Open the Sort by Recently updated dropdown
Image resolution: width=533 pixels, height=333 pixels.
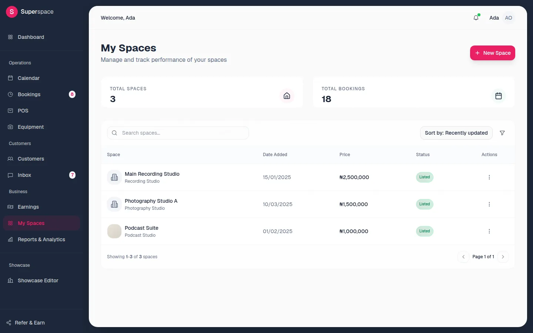(456, 133)
